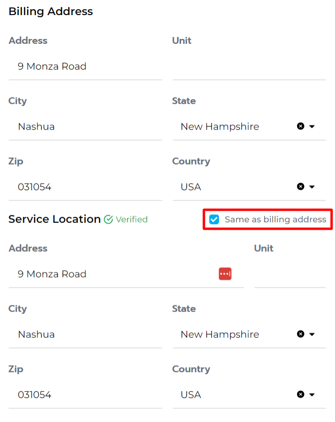335x422 pixels.
Task: Clear the service location Country selection
Action: [x=301, y=394]
